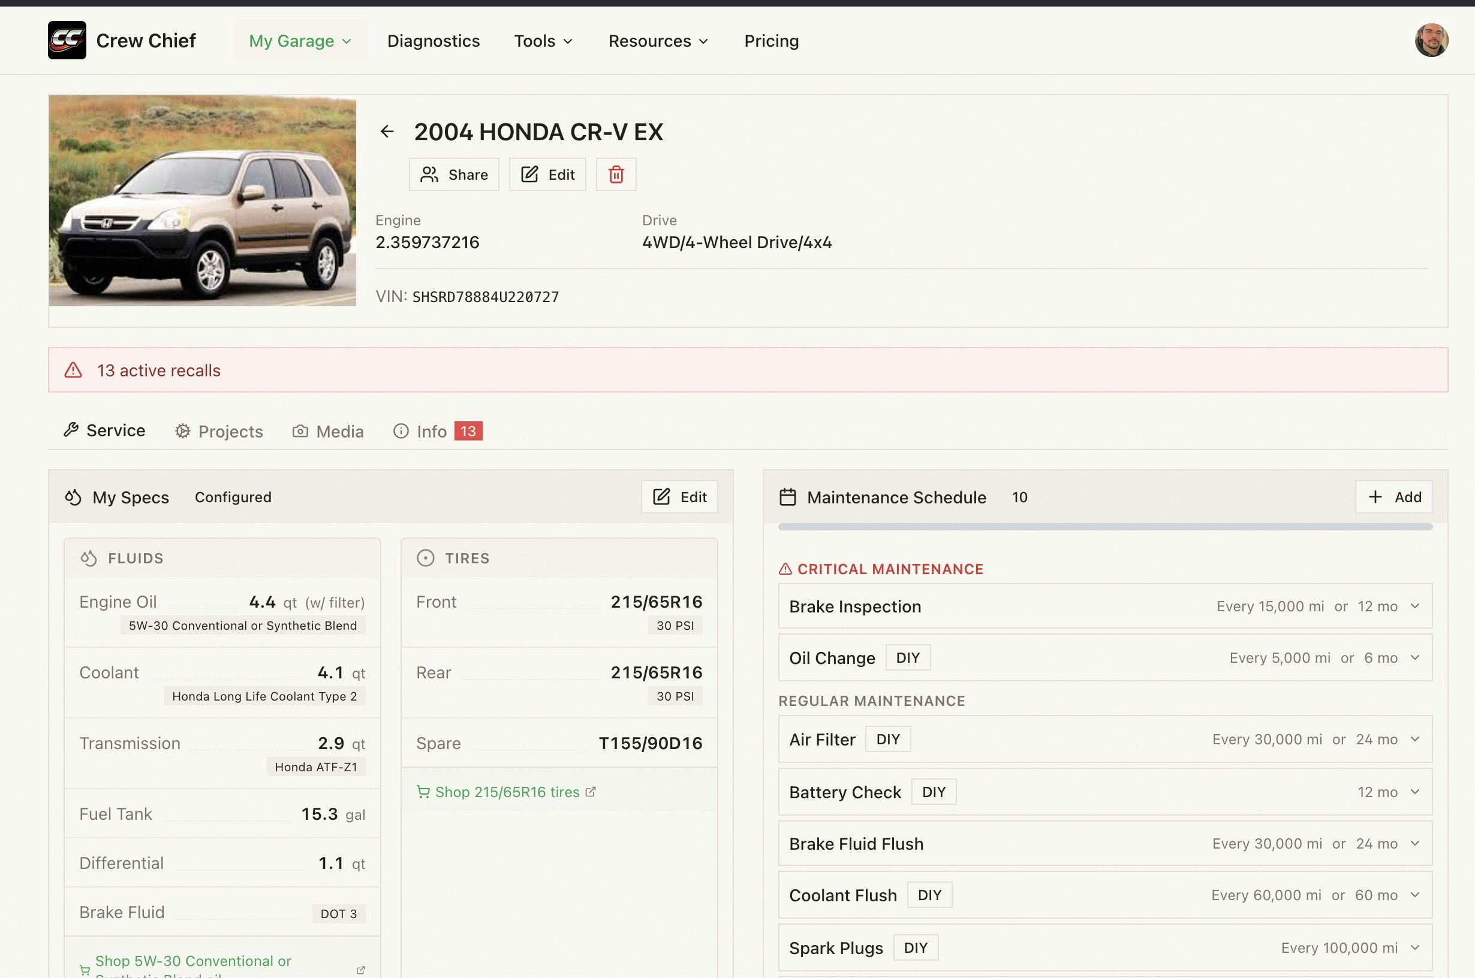Toggle DIY for Coolant Flush
This screenshot has height=978, width=1475.
click(x=929, y=894)
